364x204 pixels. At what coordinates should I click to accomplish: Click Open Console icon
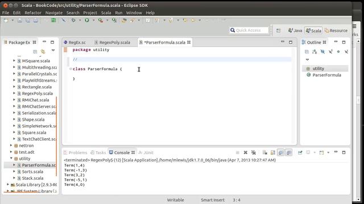(x=321, y=152)
